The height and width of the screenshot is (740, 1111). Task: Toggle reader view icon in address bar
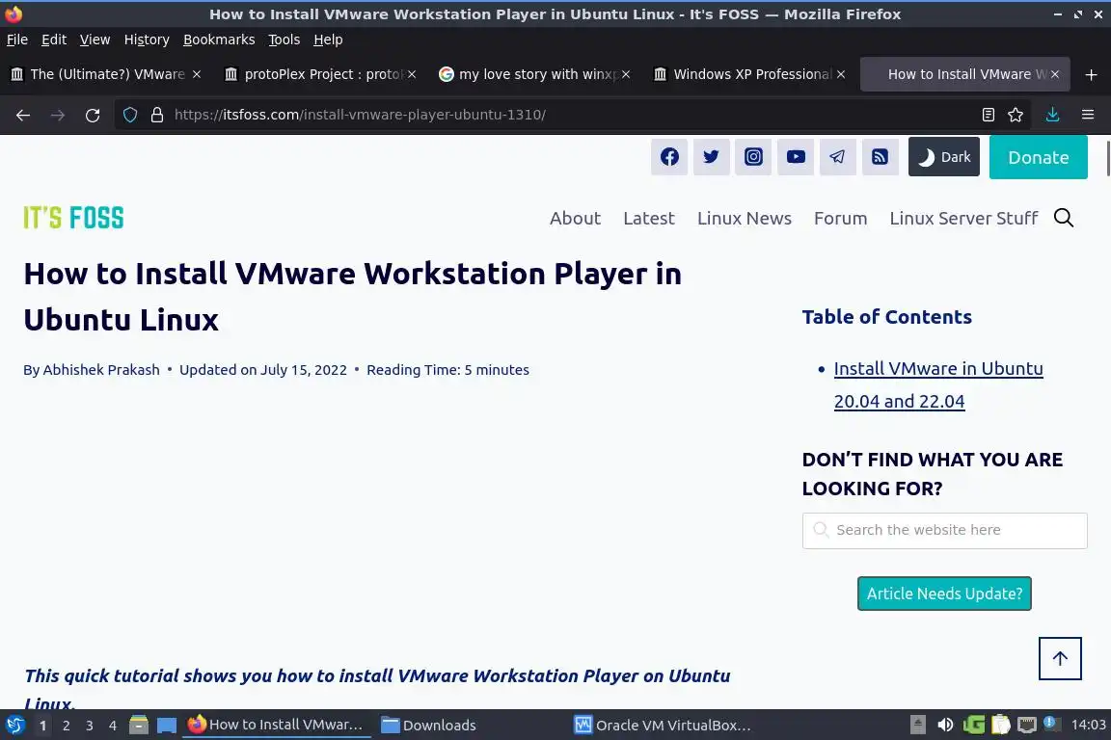[x=988, y=115]
